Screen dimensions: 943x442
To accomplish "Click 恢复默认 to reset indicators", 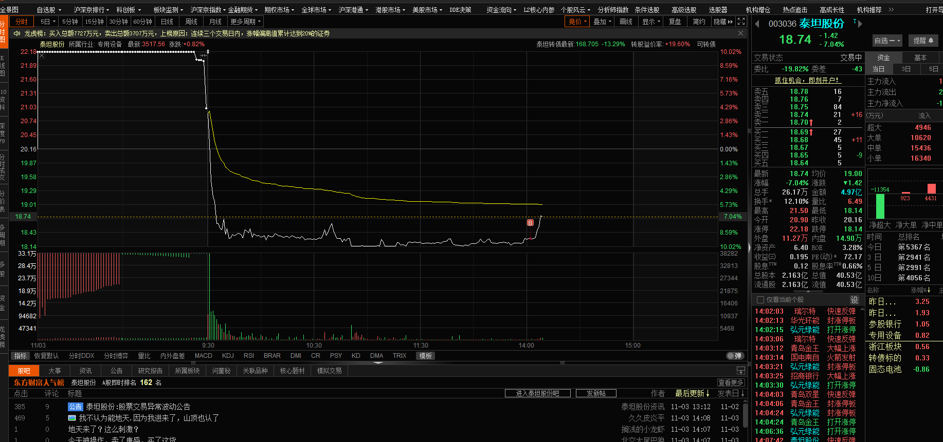I will pyautogui.click(x=46, y=356).
